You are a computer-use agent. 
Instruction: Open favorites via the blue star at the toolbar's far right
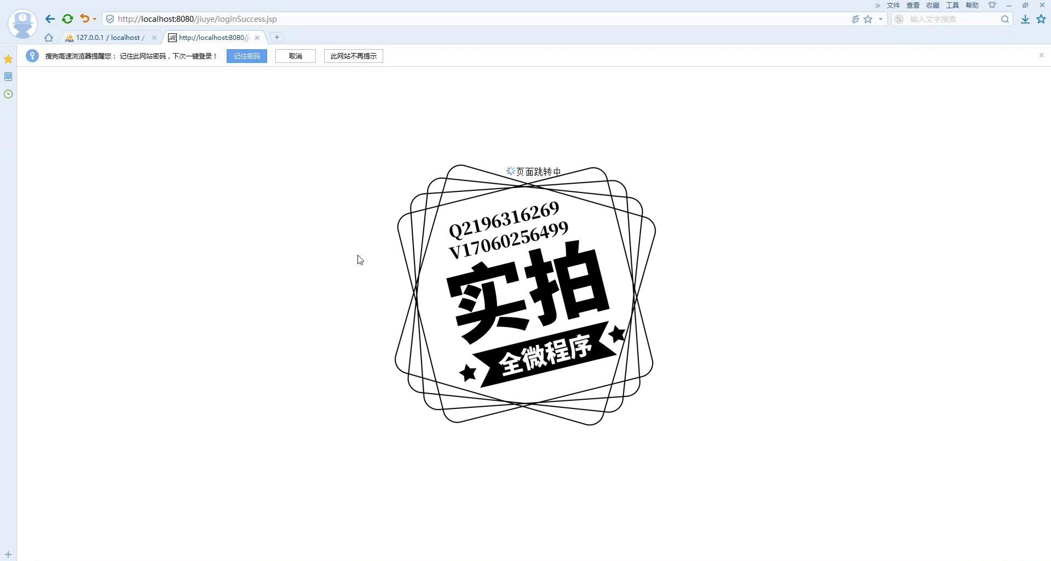pos(1041,19)
